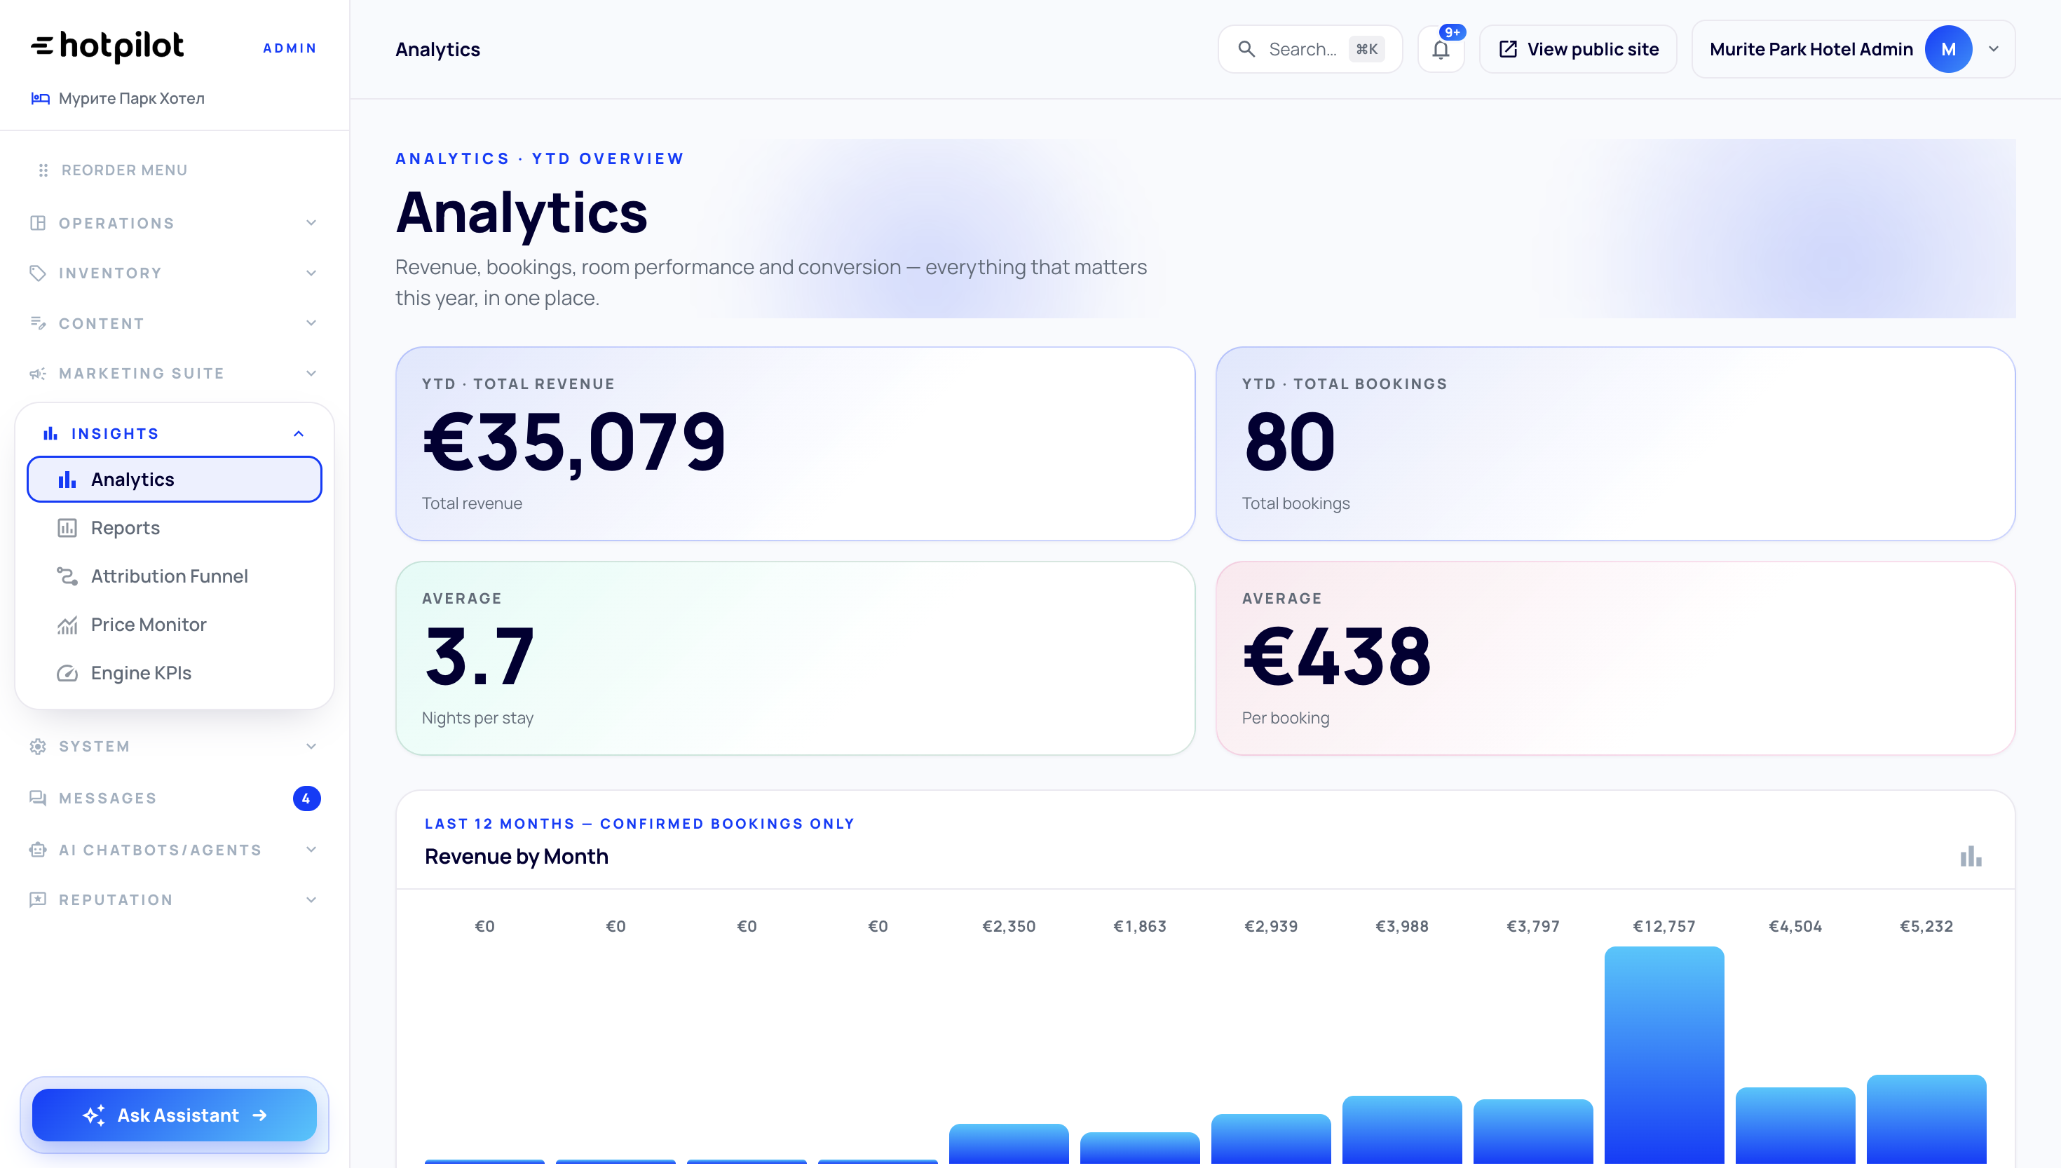This screenshot has height=1168, width=2061.
Task: Click the YTD Total Revenue card
Action: [x=796, y=444]
